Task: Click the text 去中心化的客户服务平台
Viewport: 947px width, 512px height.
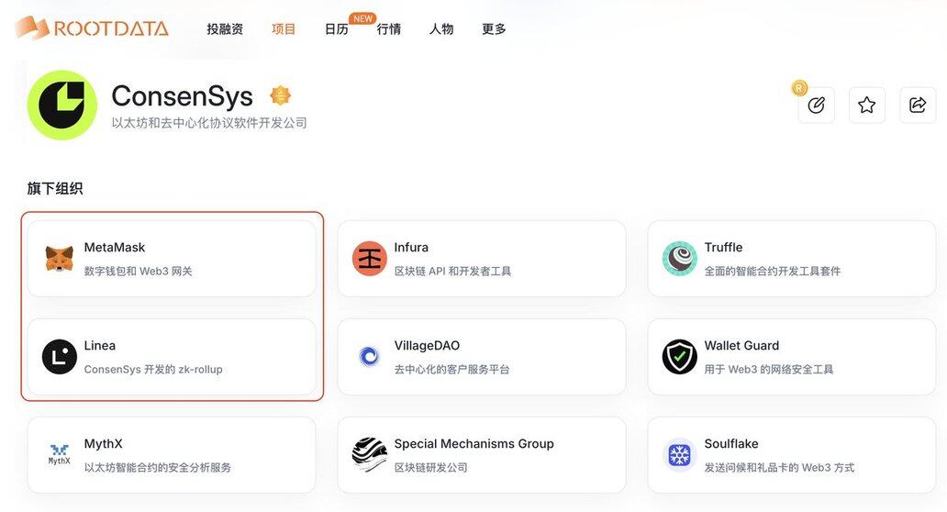Action: pos(451,370)
